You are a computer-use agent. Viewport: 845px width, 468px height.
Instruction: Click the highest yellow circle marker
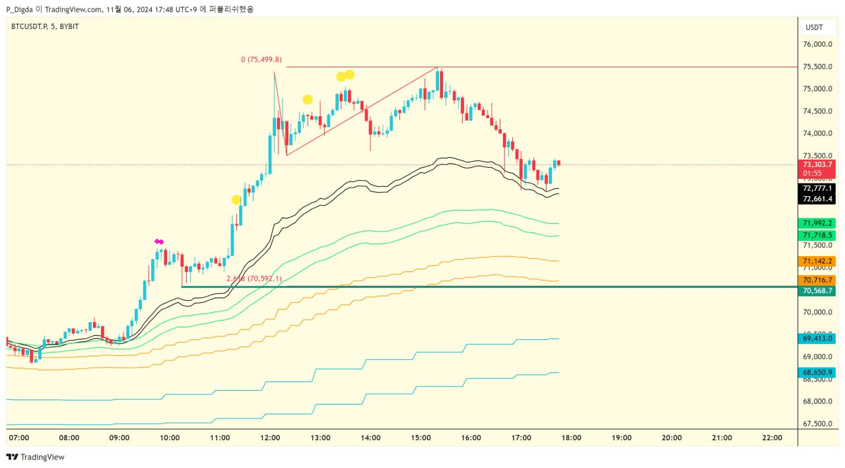tap(349, 74)
